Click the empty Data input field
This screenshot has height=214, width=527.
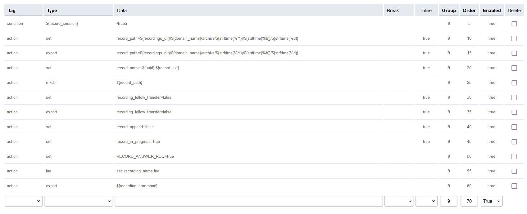point(248,201)
